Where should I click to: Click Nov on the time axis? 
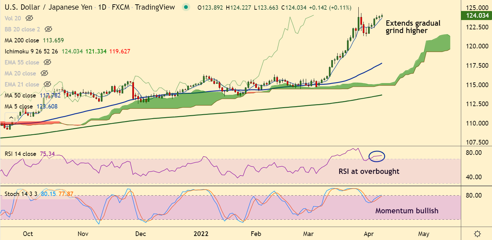click(x=82, y=234)
